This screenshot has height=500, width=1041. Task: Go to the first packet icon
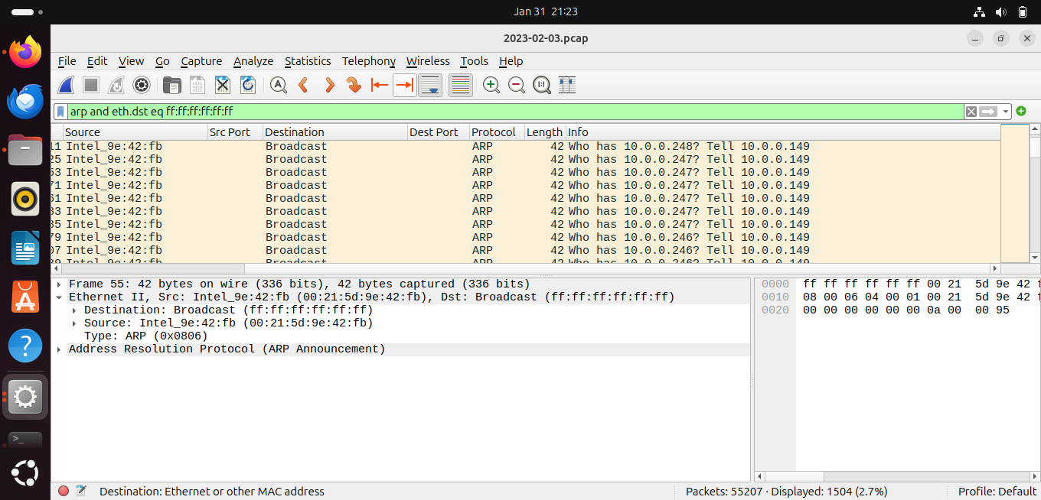point(379,85)
